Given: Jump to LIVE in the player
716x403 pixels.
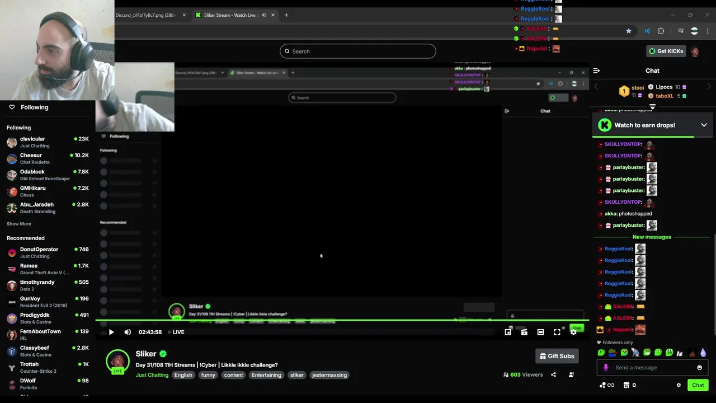Looking at the screenshot, I should point(176,332).
